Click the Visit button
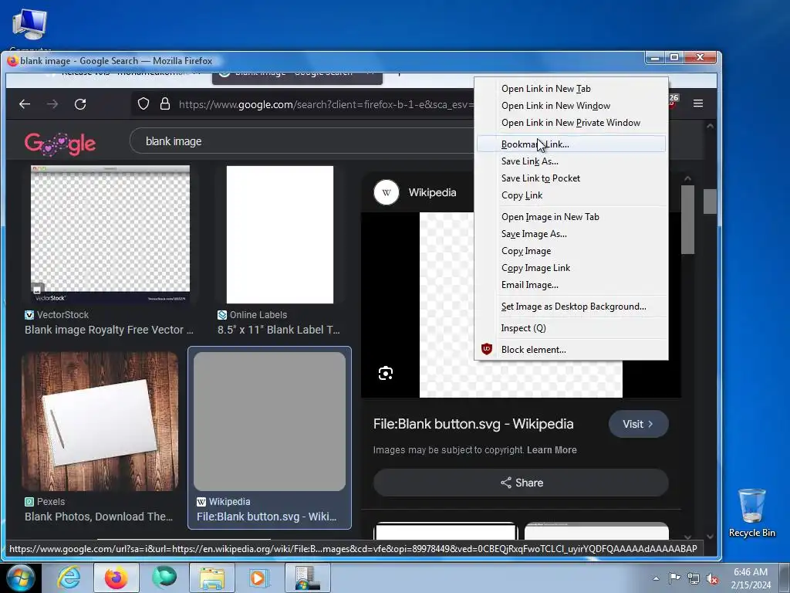This screenshot has height=593, width=790. click(x=638, y=424)
